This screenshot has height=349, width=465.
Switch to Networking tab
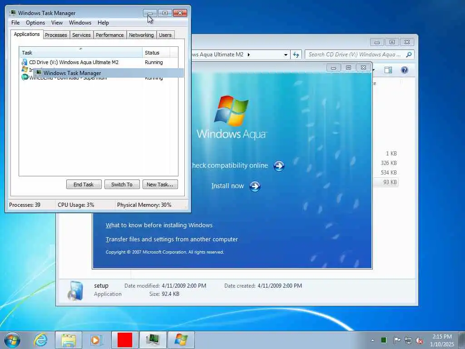142,35
